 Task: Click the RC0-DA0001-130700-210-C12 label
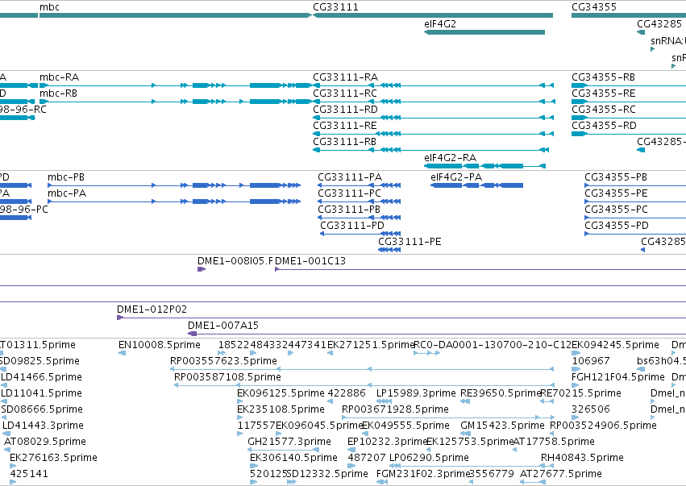coord(493,345)
